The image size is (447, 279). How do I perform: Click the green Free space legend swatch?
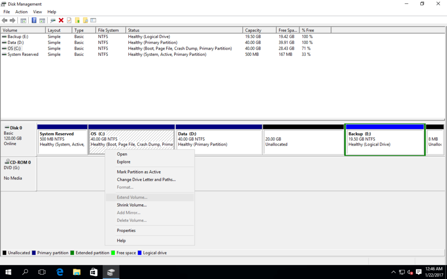(114, 252)
